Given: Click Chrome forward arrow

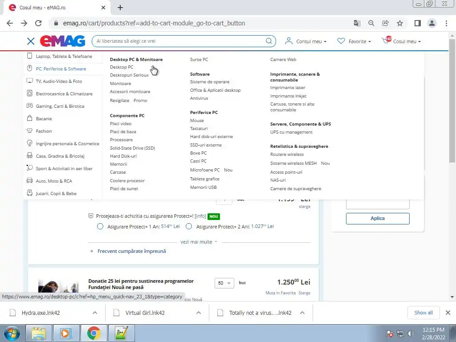Looking at the screenshot, I should click(x=24, y=23).
